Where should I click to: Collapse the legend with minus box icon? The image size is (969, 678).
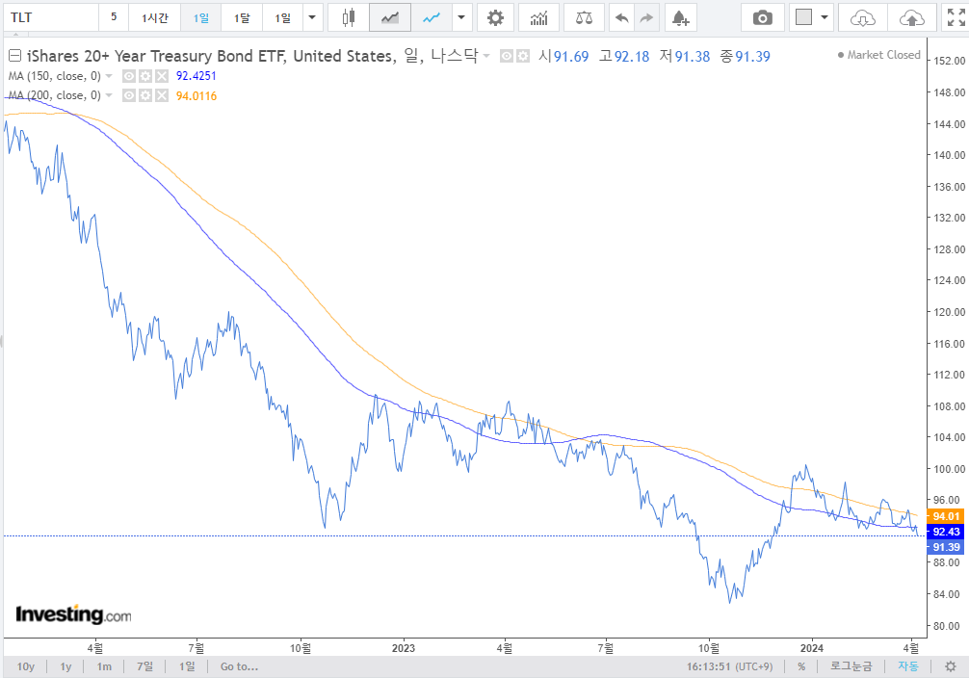[14, 56]
